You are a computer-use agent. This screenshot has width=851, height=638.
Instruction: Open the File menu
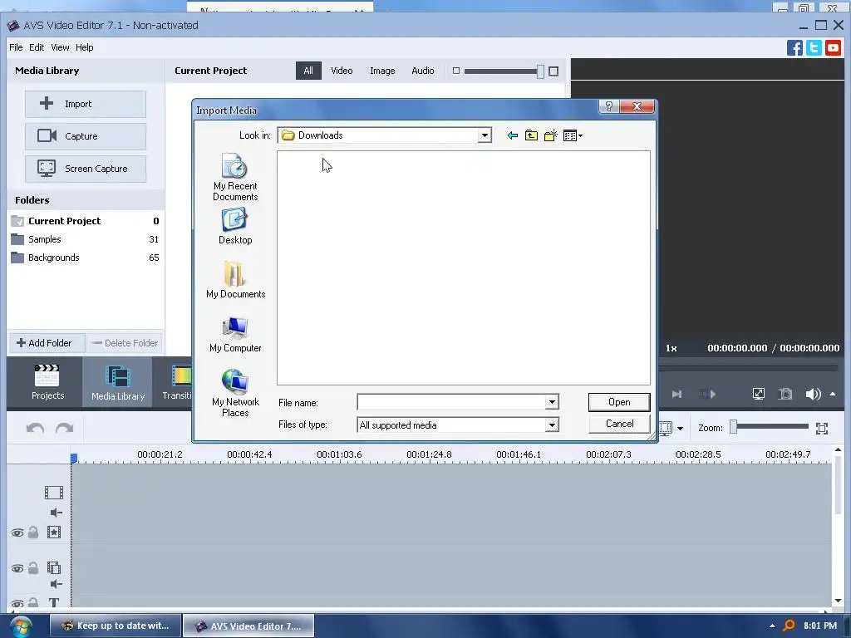tap(16, 47)
